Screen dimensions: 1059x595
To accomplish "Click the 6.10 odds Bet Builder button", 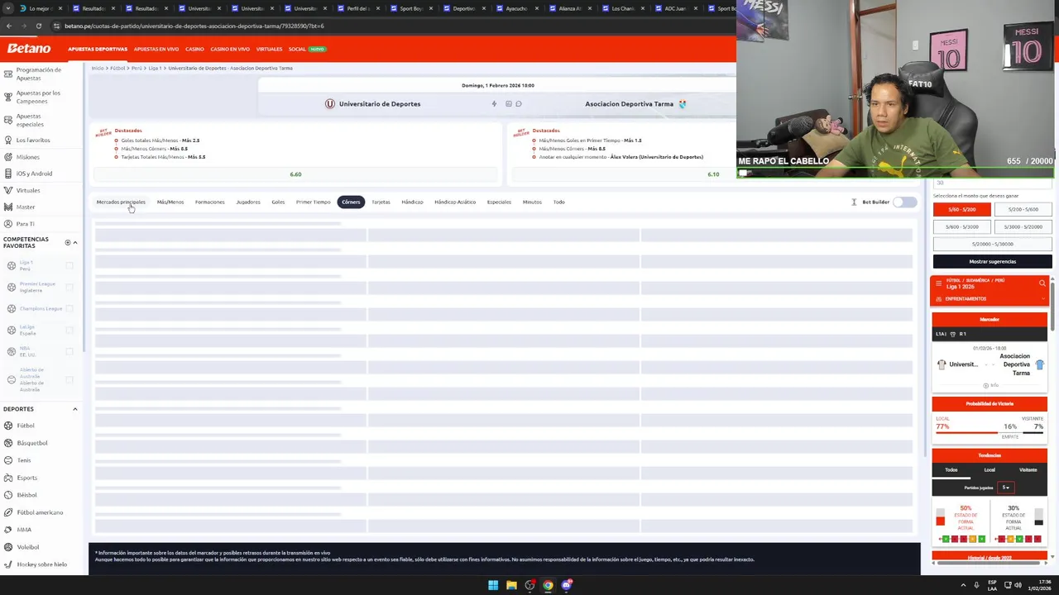I will 713,174.
